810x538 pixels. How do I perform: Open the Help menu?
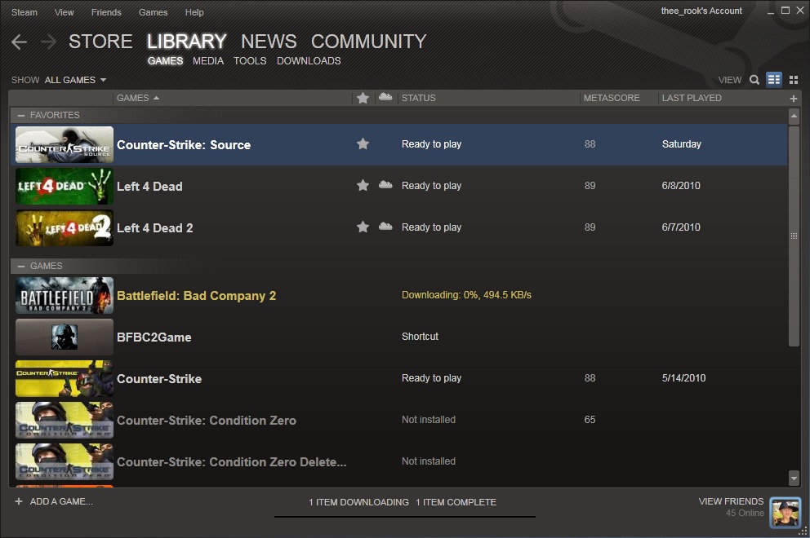tap(194, 12)
